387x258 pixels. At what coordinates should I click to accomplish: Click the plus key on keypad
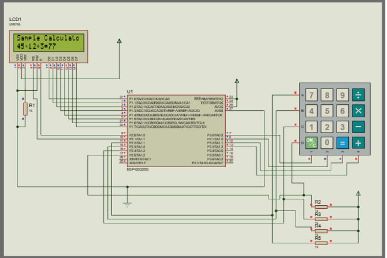click(358, 142)
